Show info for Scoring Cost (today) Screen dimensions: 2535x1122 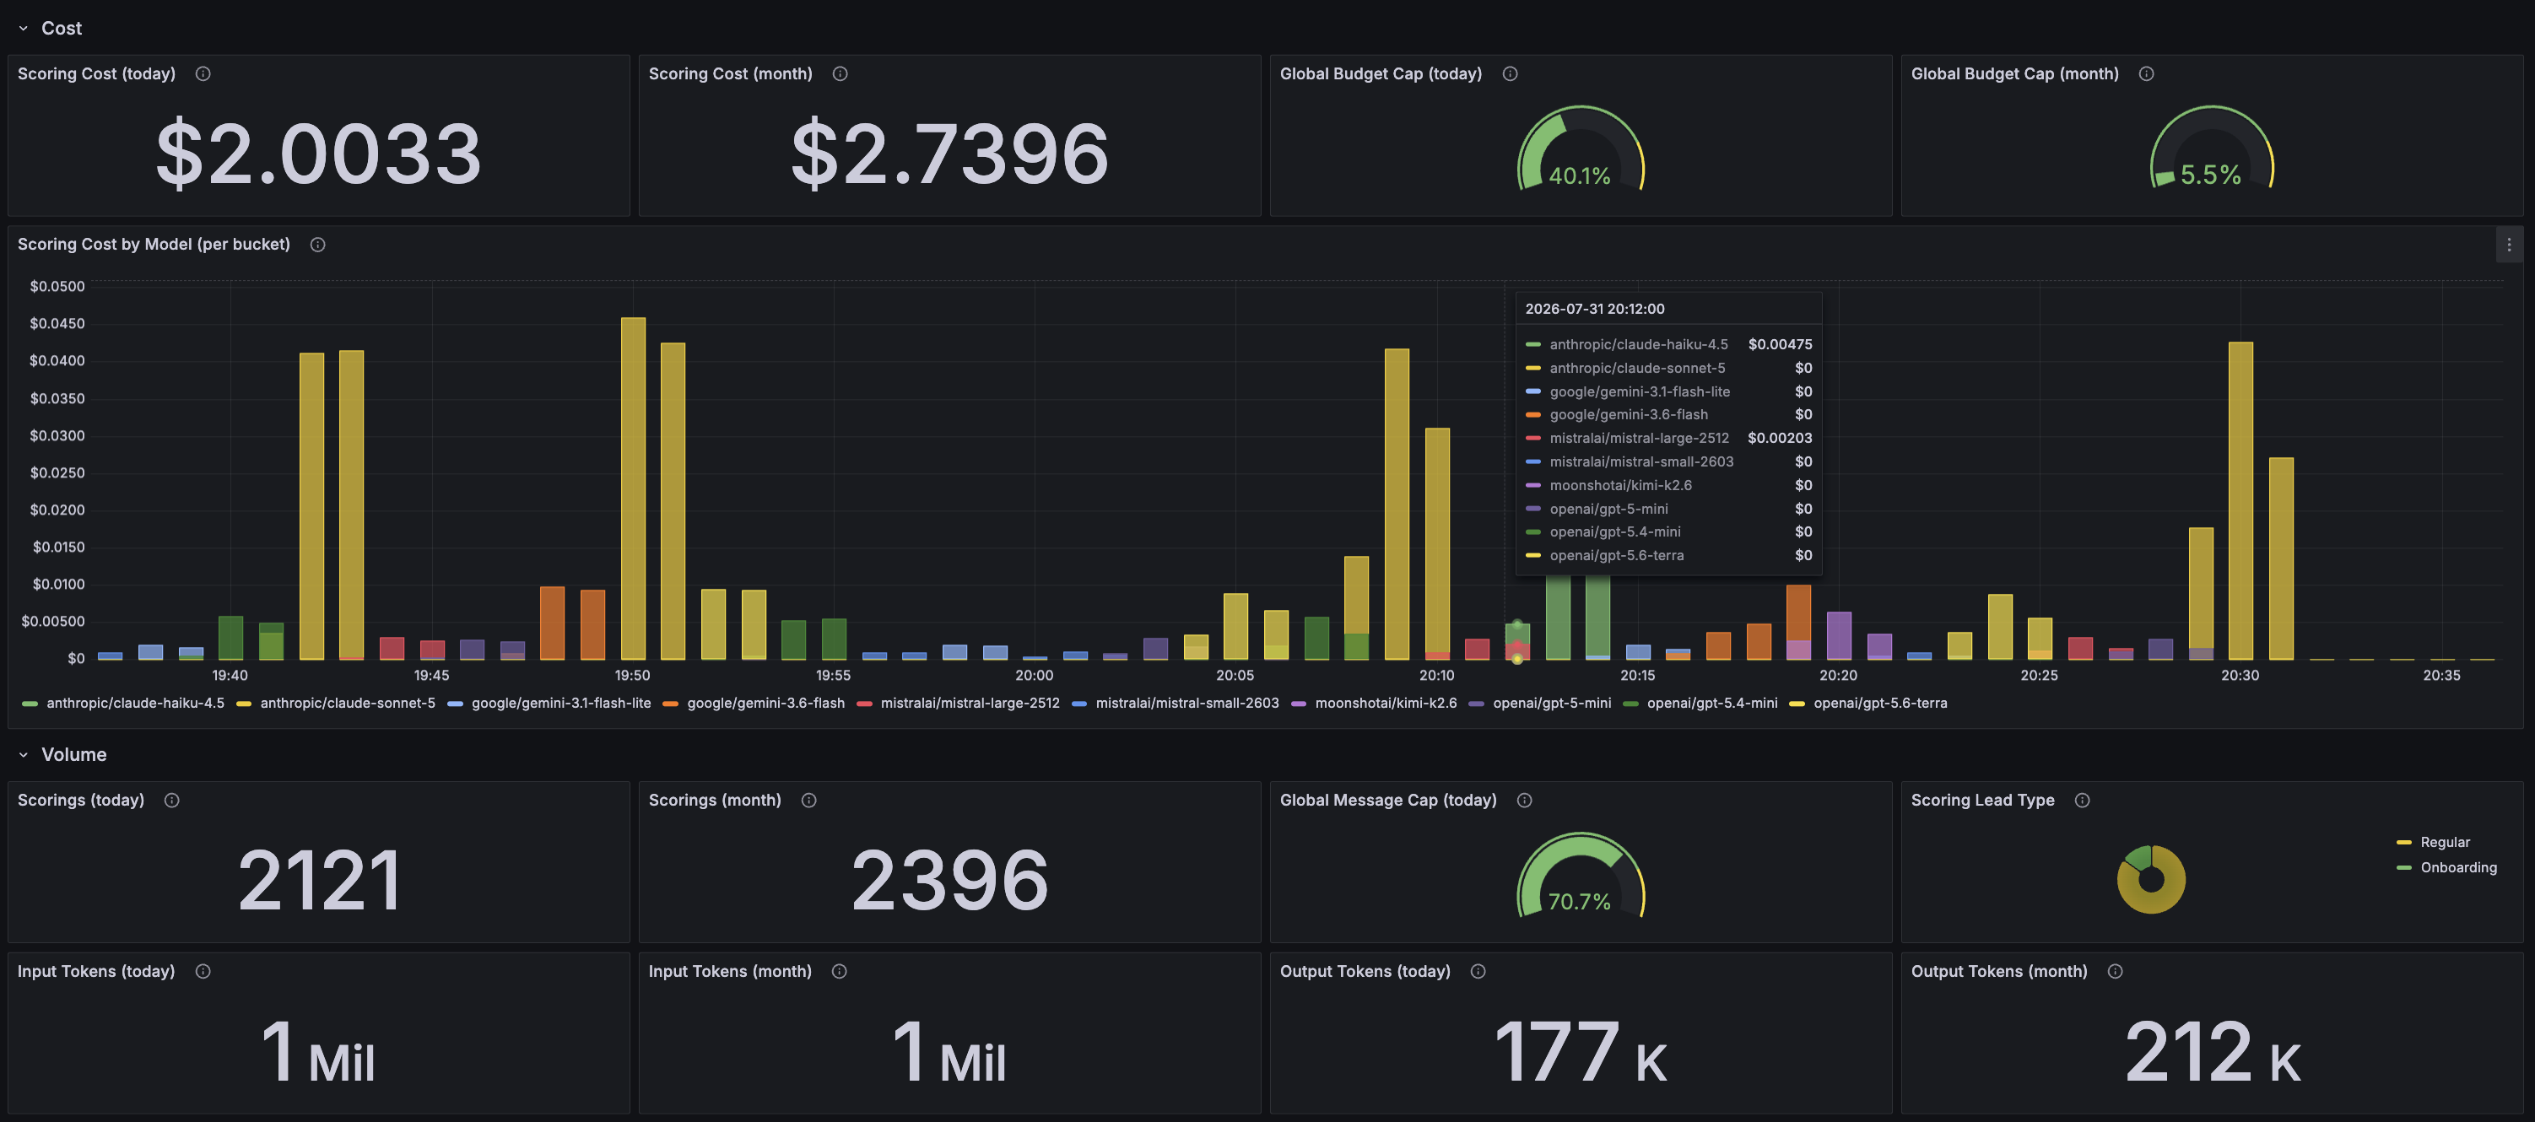(x=203, y=73)
